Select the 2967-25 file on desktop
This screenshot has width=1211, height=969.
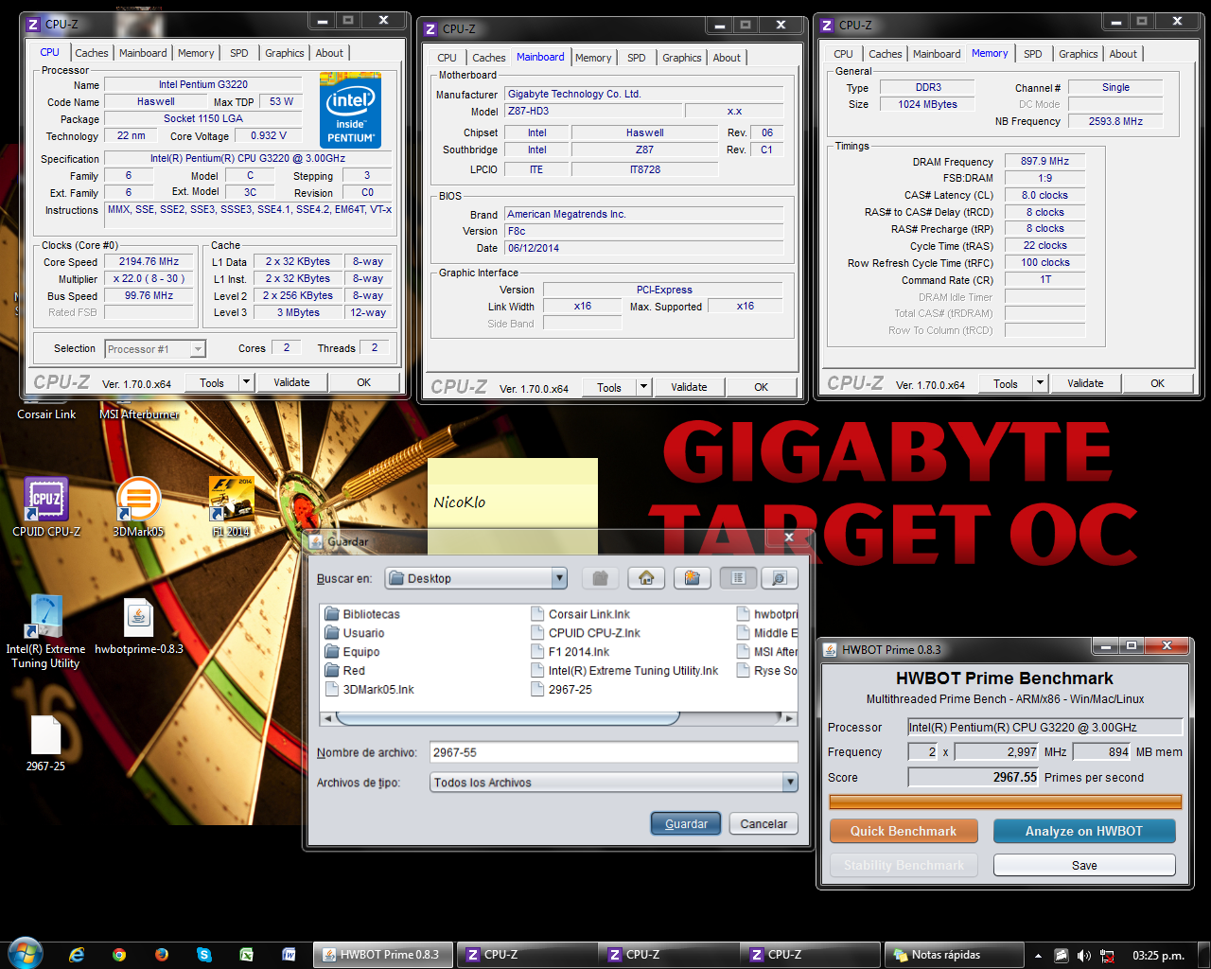tap(45, 744)
